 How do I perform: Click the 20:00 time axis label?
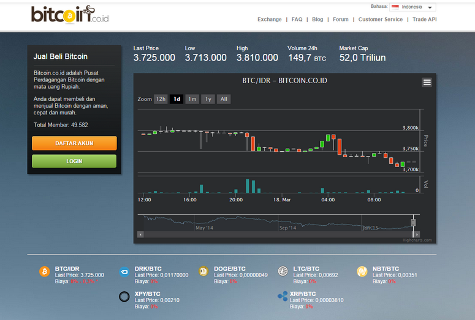[236, 199]
